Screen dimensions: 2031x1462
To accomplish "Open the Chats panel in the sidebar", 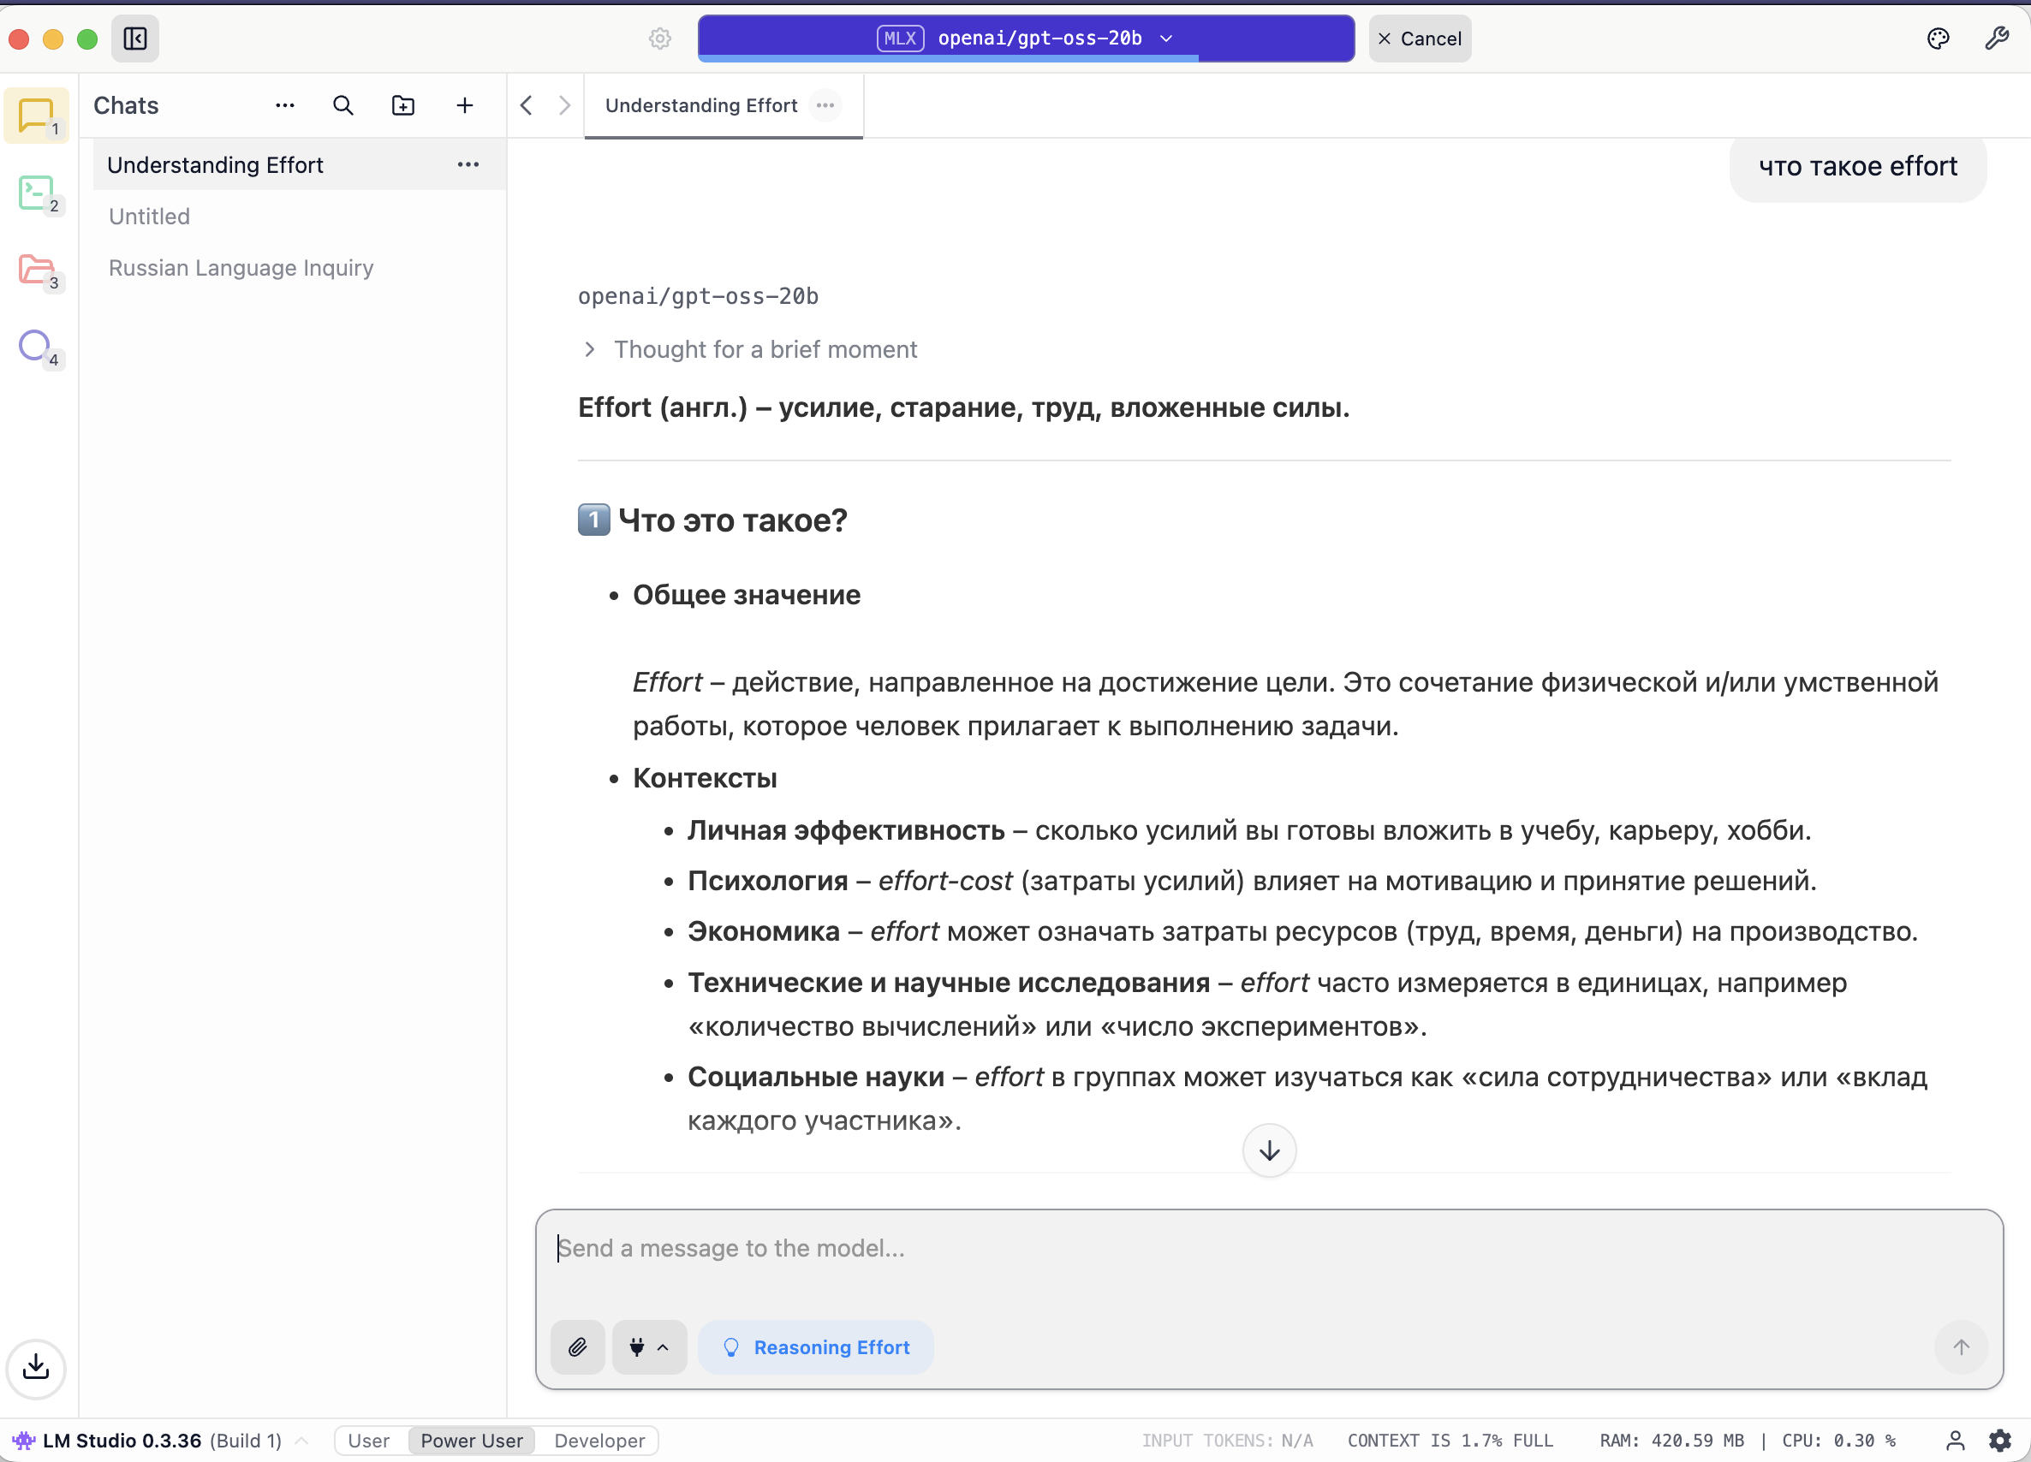I will 36,115.
